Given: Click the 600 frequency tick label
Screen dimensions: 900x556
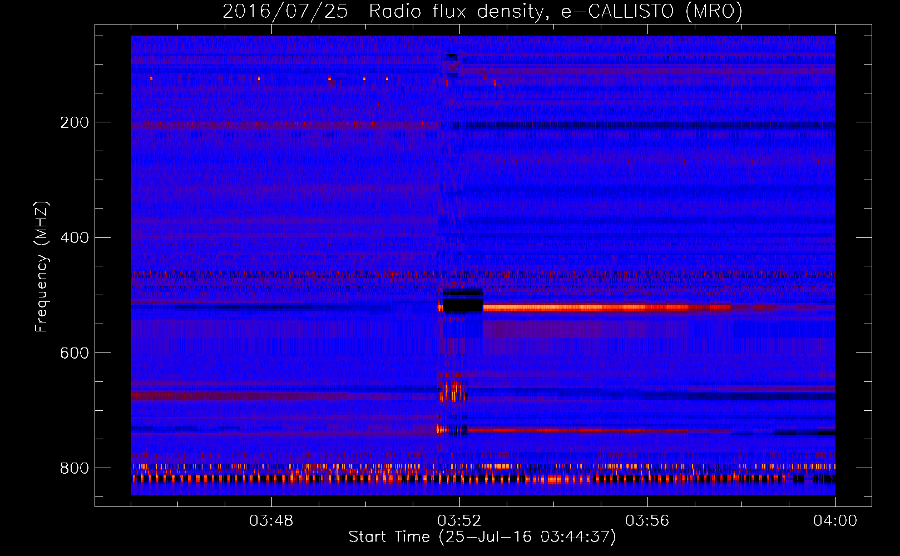Looking at the screenshot, I should tap(74, 353).
